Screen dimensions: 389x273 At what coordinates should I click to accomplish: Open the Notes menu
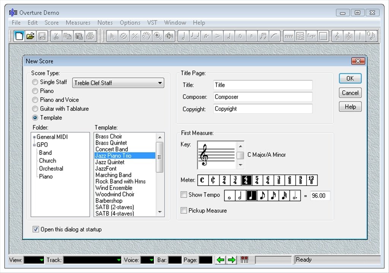pos(105,22)
